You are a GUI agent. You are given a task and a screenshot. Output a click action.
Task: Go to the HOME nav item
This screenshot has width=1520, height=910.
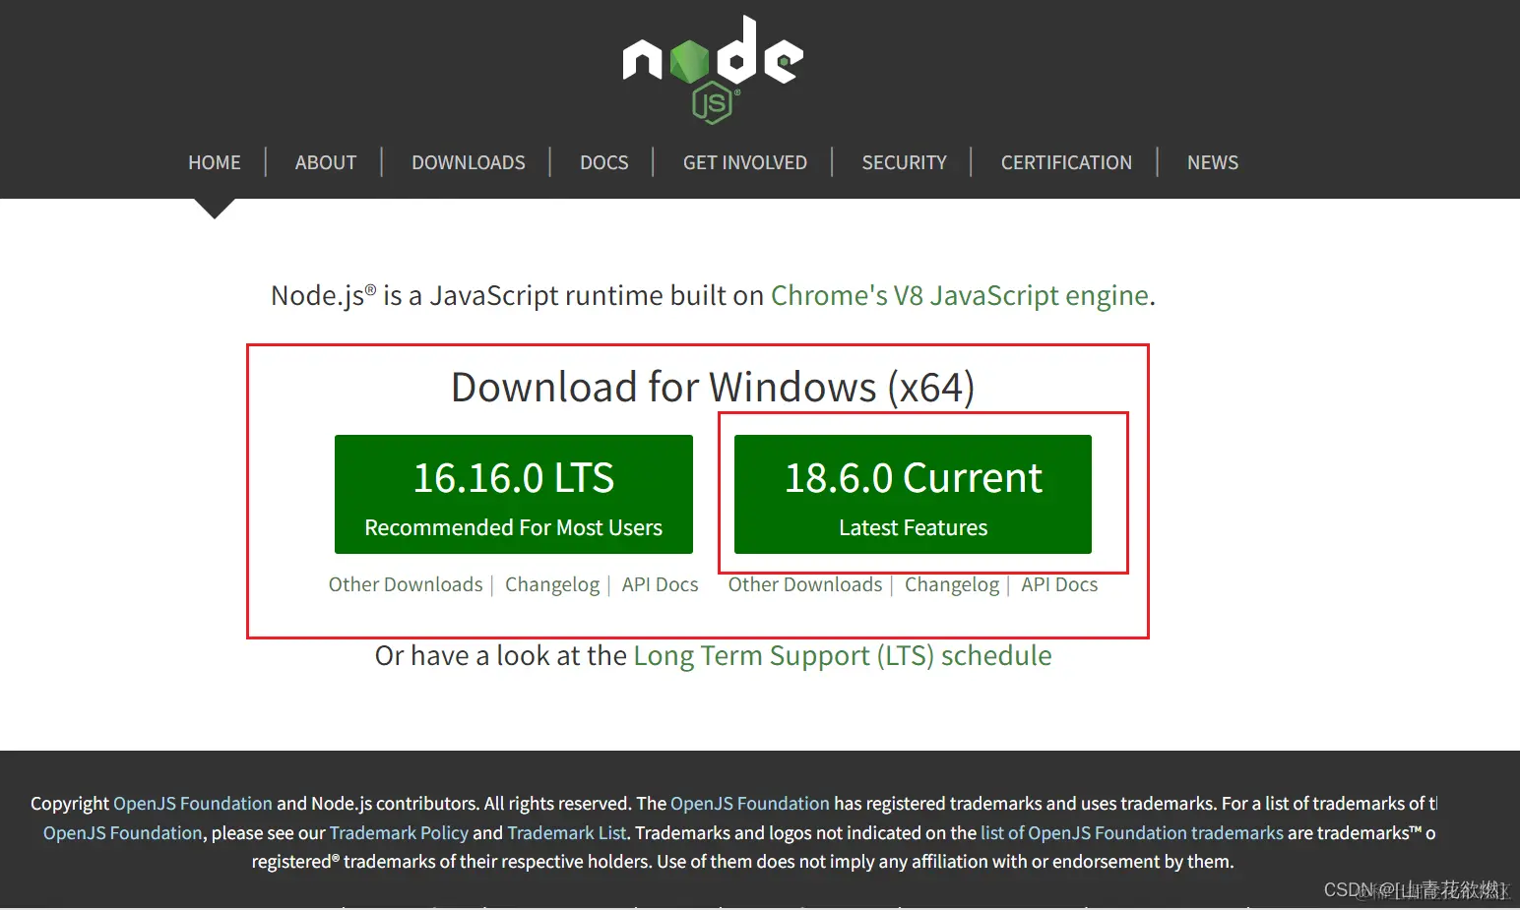tap(215, 162)
